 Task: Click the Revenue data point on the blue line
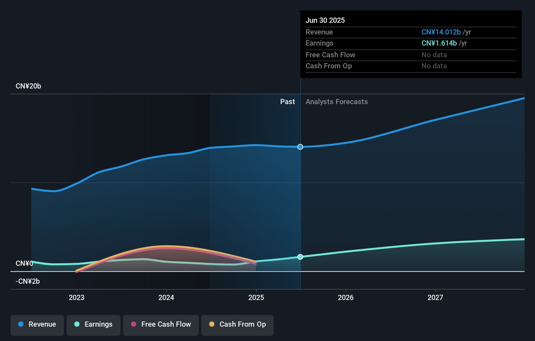tap(300, 147)
